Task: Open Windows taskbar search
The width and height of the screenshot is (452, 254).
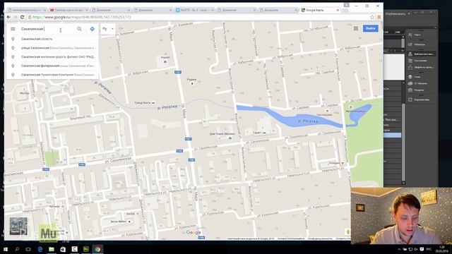Action: [x=17, y=249]
